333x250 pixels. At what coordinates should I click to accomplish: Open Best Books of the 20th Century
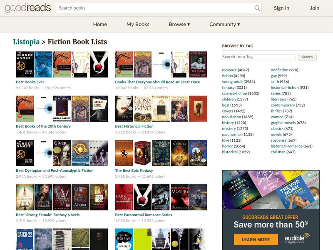coord(43,126)
